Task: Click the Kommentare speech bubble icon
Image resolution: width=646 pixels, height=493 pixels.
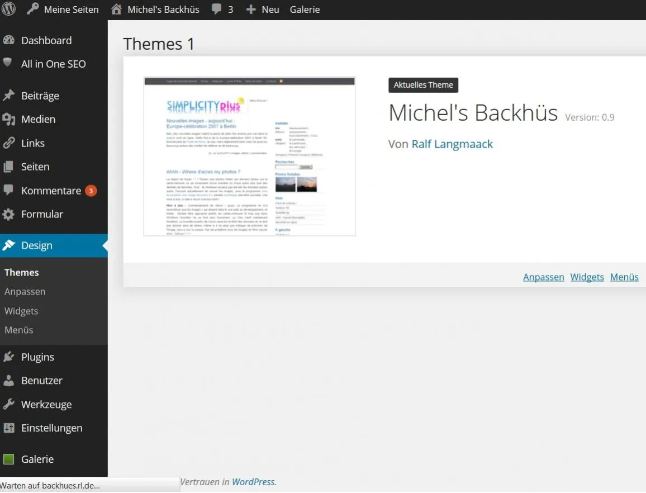Action: point(8,189)
